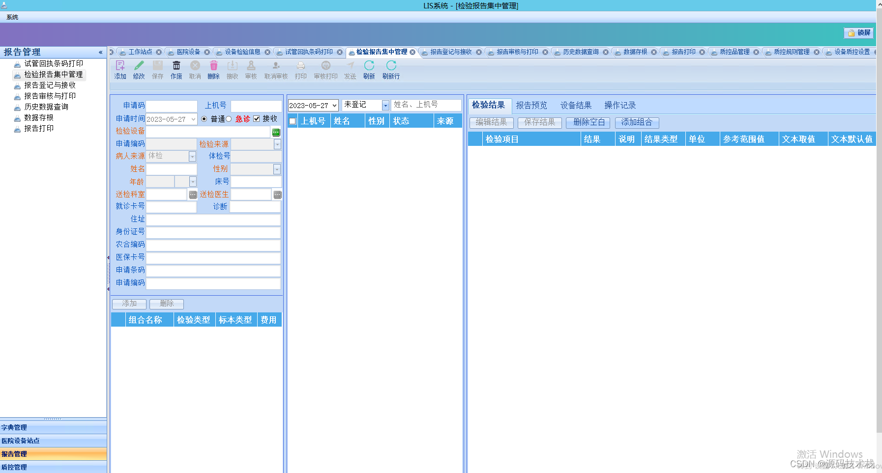The image size is (882, 473).
Task: Select 试管回执条码打印 in the tree
Action: 54,64
